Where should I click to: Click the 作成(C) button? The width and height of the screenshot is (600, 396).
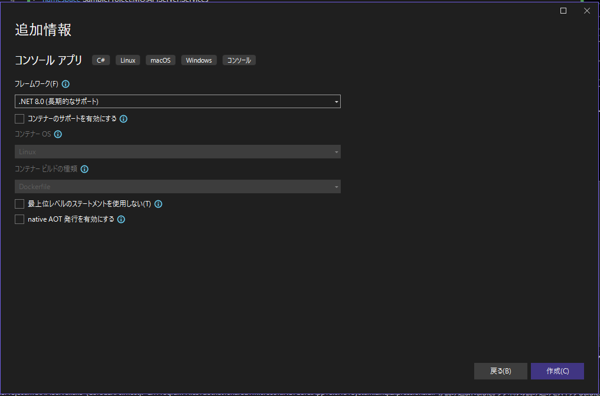tap(557, 371)
